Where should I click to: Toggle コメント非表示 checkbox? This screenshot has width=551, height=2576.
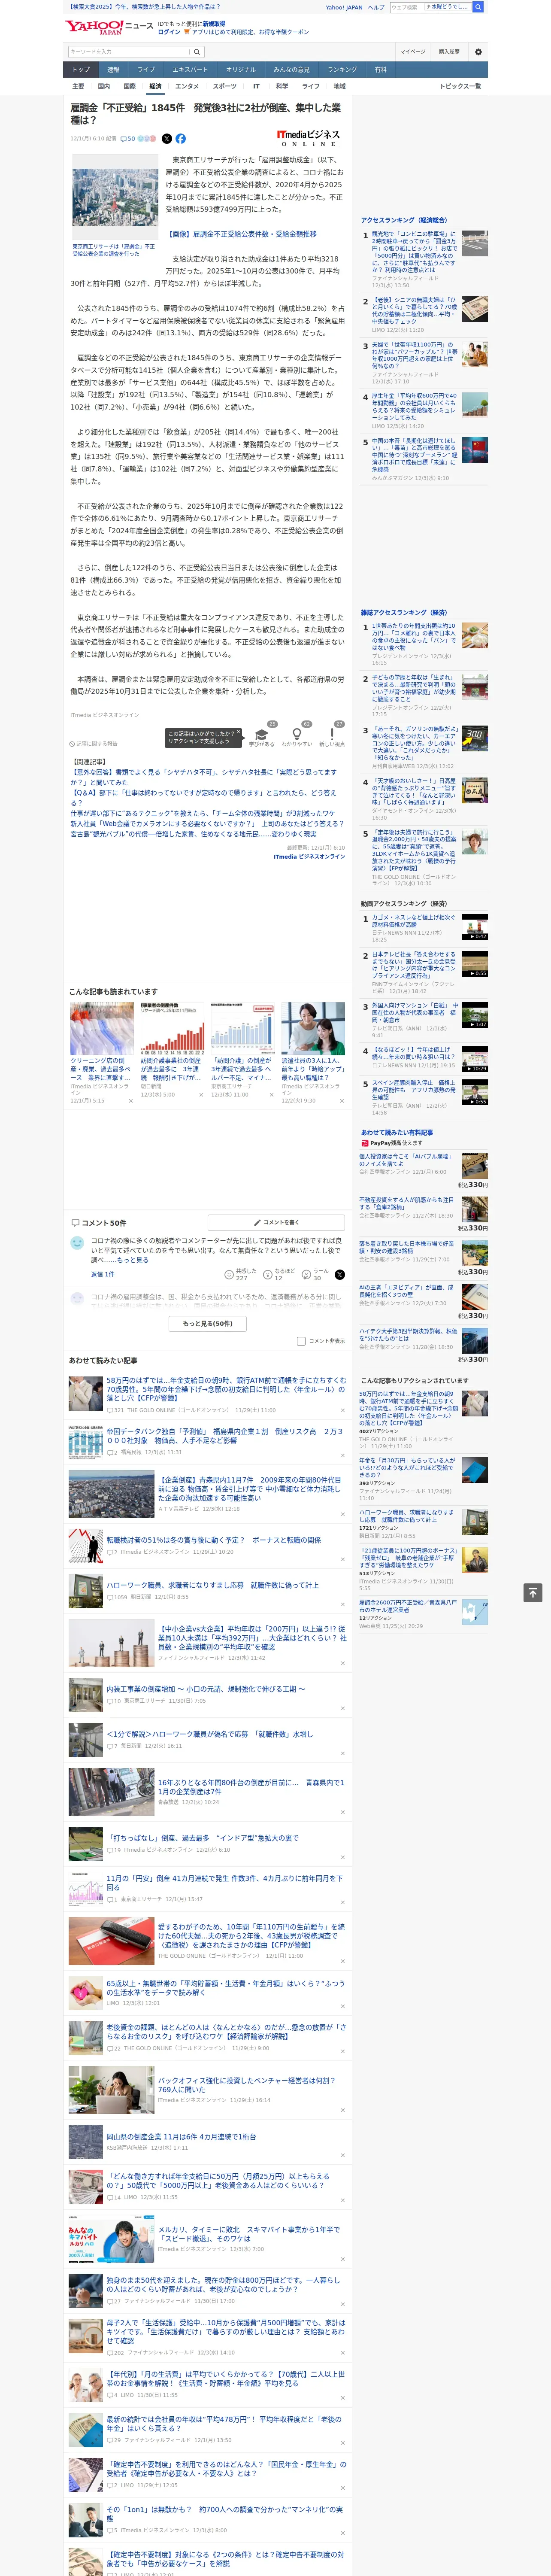[301, 1341]
